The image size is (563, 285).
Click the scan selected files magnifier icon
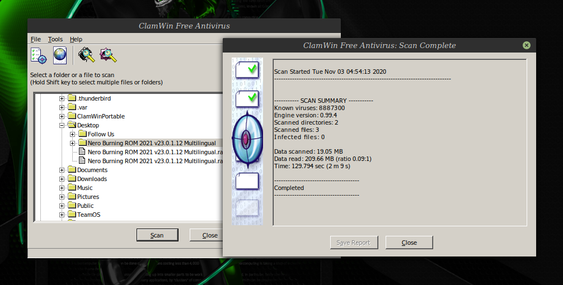coord(108,55)
